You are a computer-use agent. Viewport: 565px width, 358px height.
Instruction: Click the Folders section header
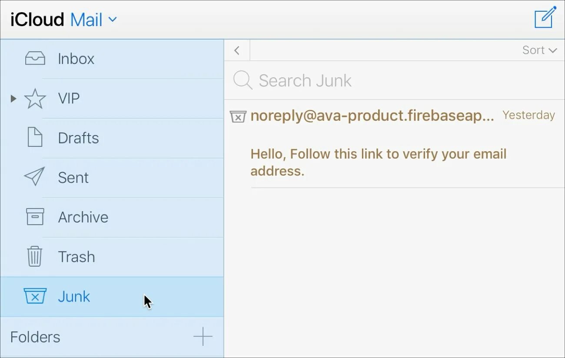tap(35, 337)
